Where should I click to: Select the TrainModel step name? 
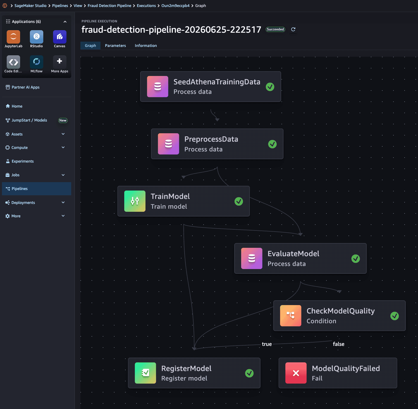tap(170, 196)
